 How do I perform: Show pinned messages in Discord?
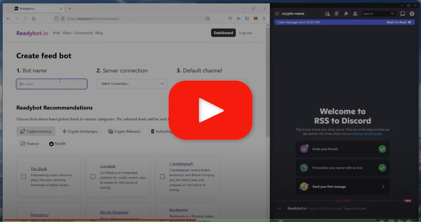346,13
